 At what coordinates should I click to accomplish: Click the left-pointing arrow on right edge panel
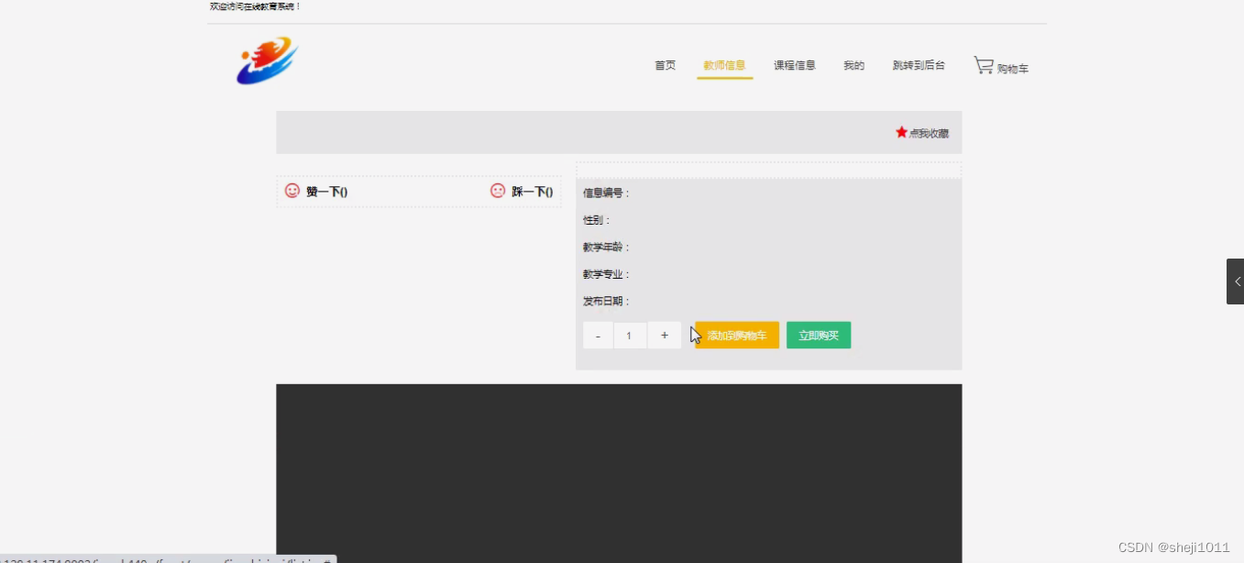coord(1237,281)
